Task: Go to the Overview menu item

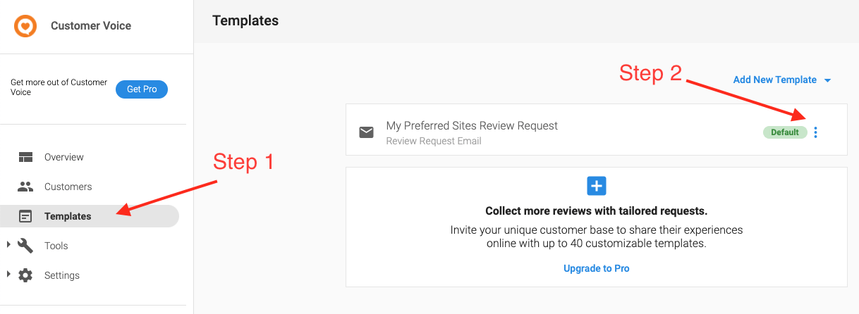Action: [64, 157]
